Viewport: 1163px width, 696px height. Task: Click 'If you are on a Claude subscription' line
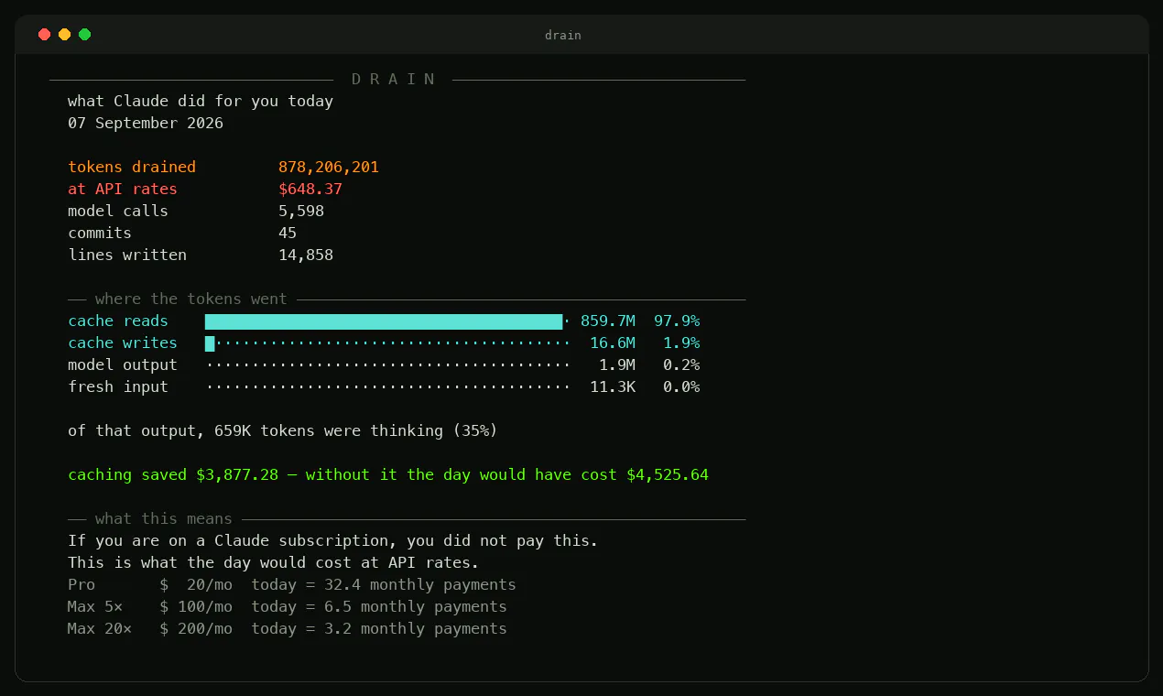[x=333, y=540]
